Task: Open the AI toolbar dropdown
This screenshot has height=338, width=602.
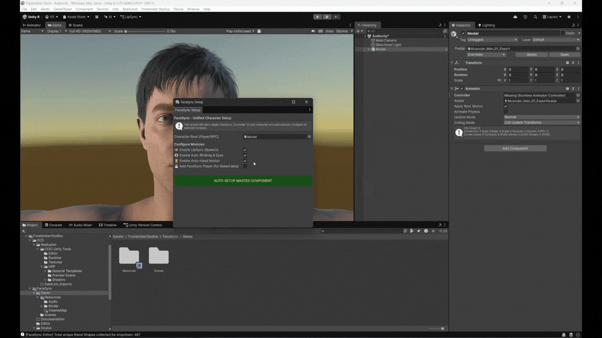Action: coord(110,17)
